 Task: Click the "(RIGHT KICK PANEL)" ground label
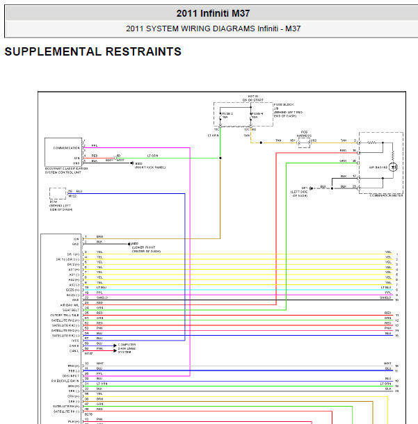pos(150,168)
